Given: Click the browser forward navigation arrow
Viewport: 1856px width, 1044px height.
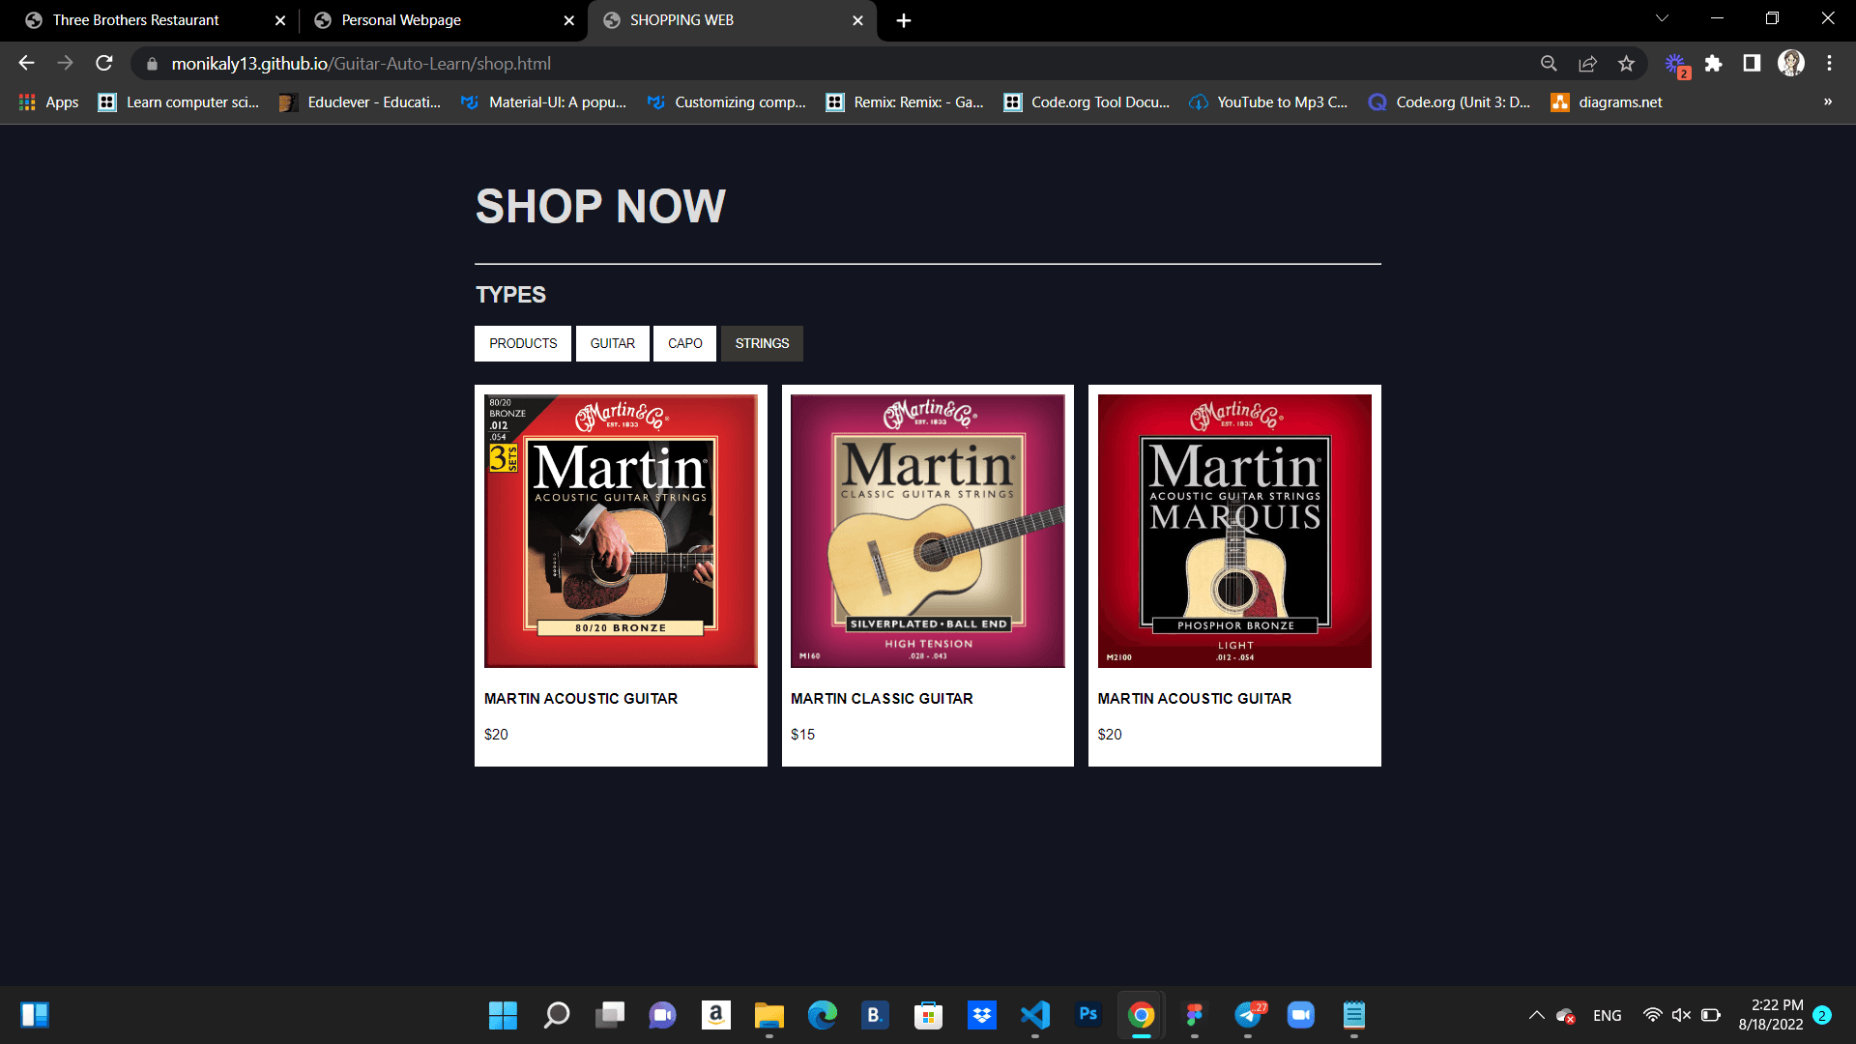Looking at the screenshot, I should coord(65,64).
